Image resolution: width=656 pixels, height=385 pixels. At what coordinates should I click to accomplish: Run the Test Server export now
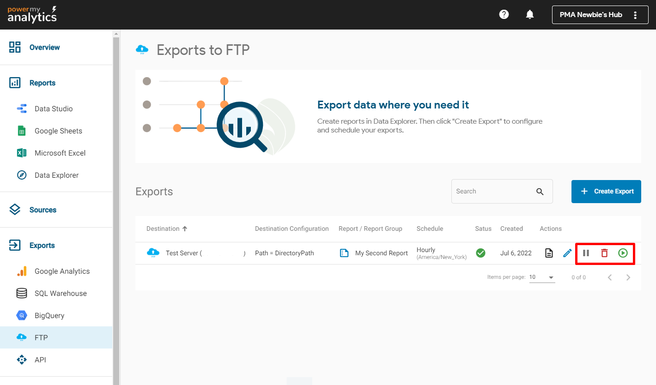pyautogui.click(x=623, y=253)
